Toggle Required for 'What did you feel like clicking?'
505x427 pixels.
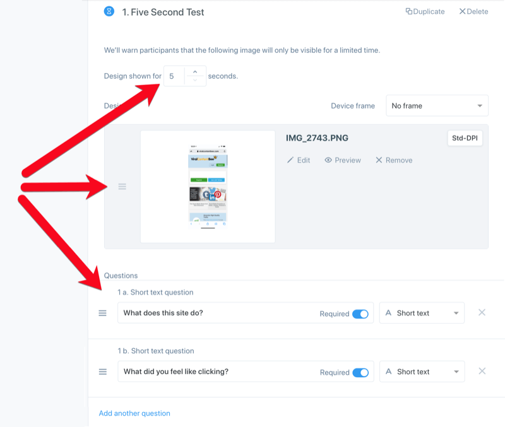[x=360, y=372]
